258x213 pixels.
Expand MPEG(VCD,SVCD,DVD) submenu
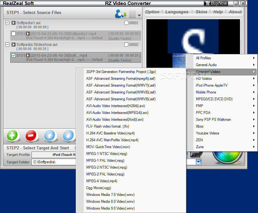pyautogui.click(x=222, y=99)
